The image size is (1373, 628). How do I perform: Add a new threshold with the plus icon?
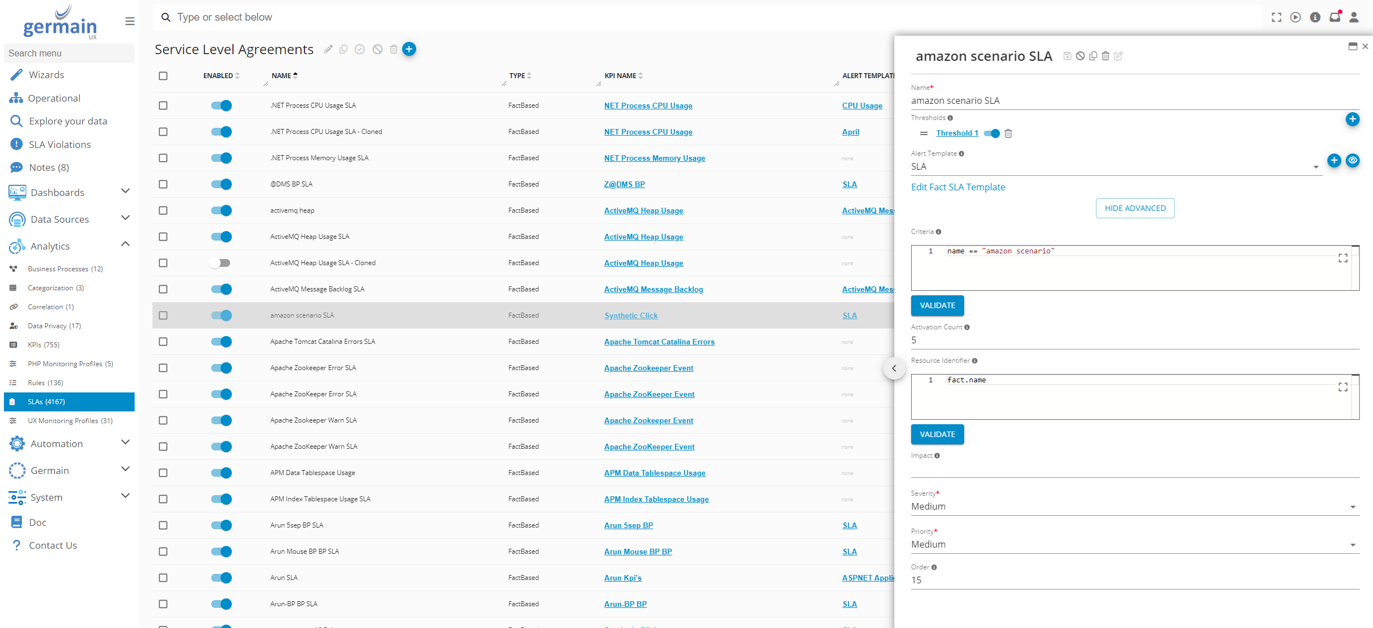(1352, 119)
